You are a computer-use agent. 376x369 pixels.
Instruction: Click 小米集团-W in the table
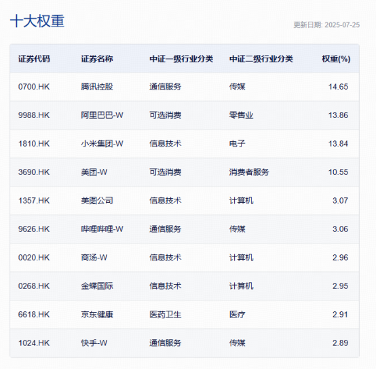(x=102, y=144)
